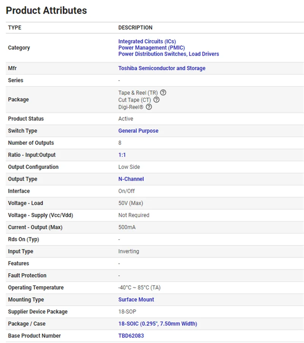304x343 pixels.
Task: Open the Surface Mount mounting type link
Action: coord(136,300)
